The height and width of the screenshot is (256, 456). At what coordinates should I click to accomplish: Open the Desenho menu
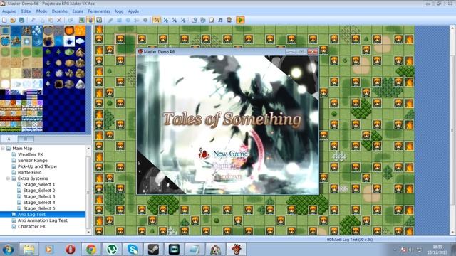pos(60,11)
